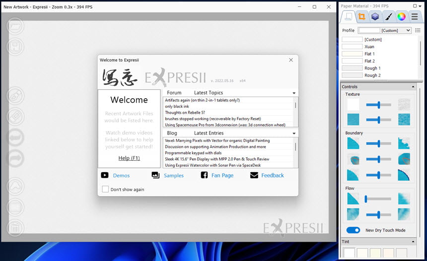The width and height of the screenshot is (427, 261).
Task: Click the first Flow left preview icon
Action: [x=353, y=198]
